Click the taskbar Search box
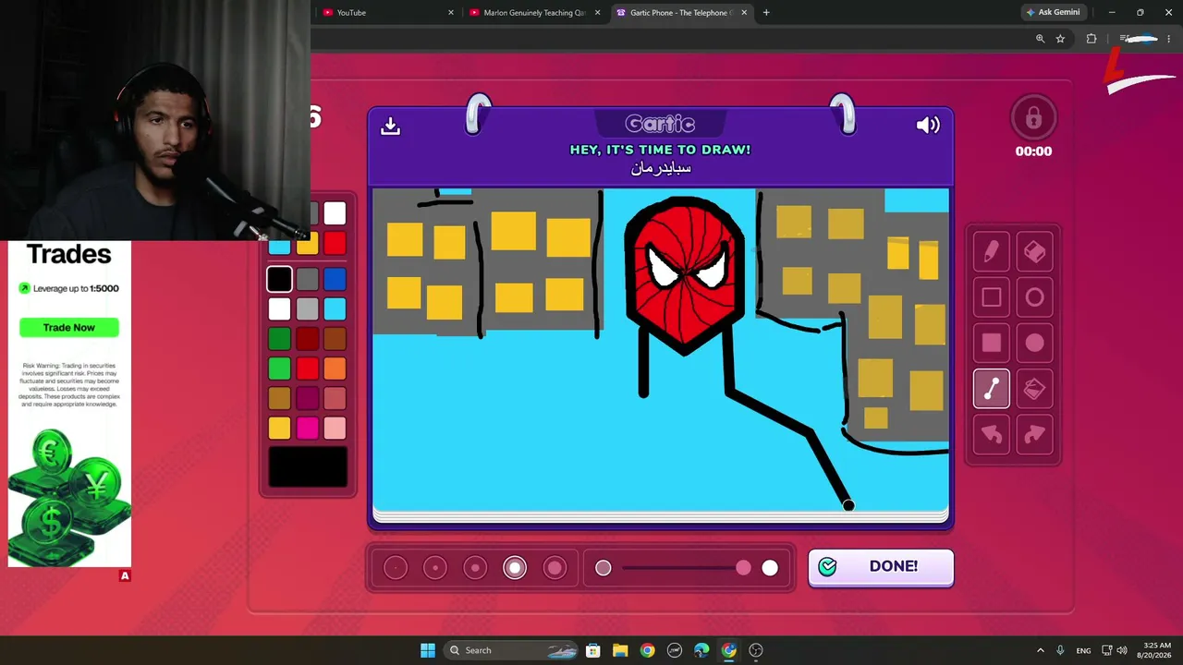1183x665 pixels. [512, 650]
